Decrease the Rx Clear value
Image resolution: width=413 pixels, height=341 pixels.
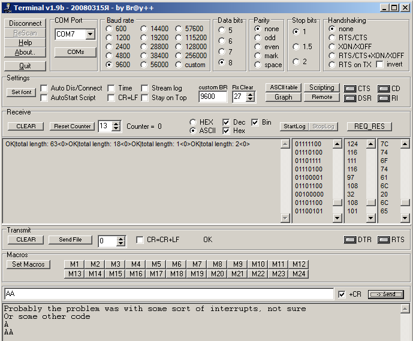coord(251,99)
